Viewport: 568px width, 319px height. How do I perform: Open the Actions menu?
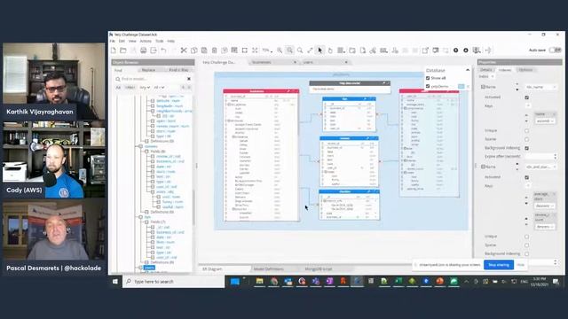[x=146, y=42]
